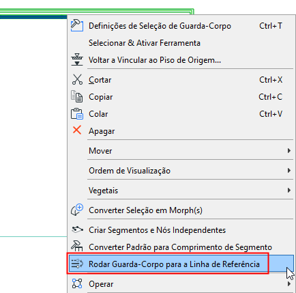Choose Converter Padrão para Comprimento de Segmento
The width and height of the screenshot is (296, 293).
181,247
